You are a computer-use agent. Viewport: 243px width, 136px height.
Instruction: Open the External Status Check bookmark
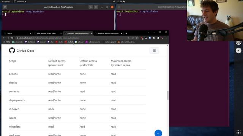tap(126, 42)
